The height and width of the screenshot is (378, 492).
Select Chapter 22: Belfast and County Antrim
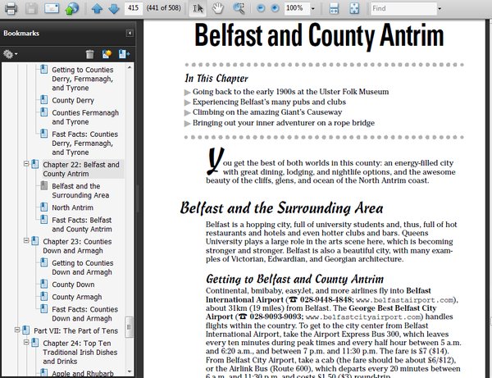point(81,169)
